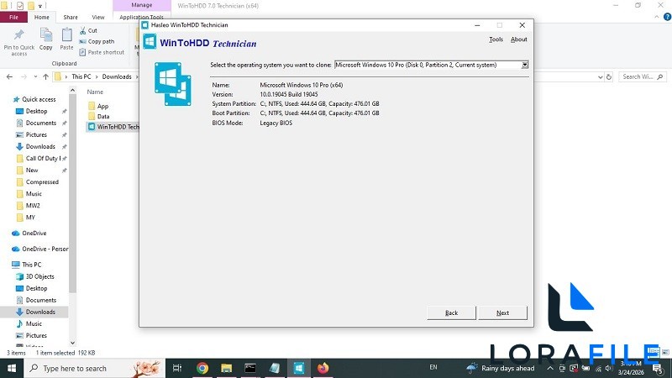This screenshot has height=378, width=672.
Task: Open the terminal app on taskbar
Action: click(x=250, y=368)
